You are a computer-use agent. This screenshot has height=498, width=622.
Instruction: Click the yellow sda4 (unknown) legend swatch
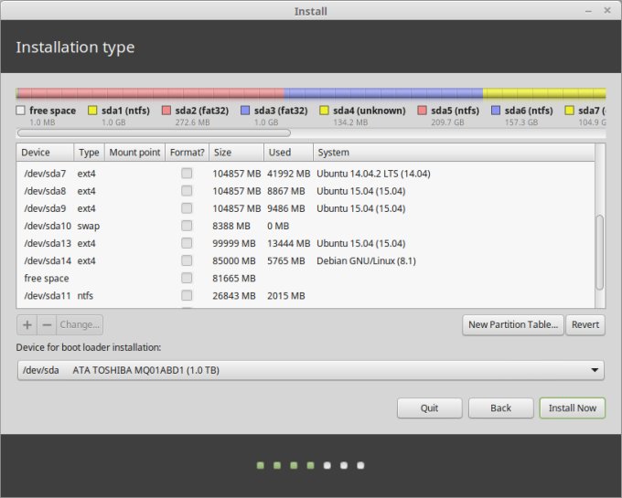coord(324,111)
